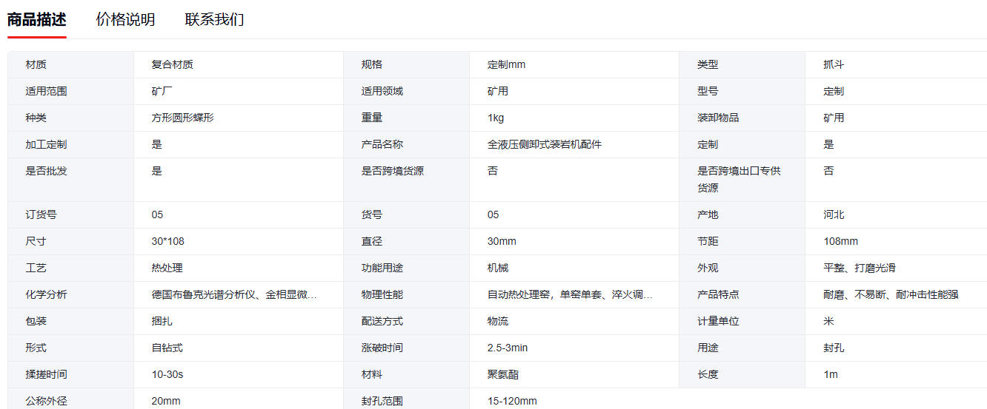Click the 方形圆形蝶形 type value
Viewport: 987px width, 409px height.
point(182,118)
